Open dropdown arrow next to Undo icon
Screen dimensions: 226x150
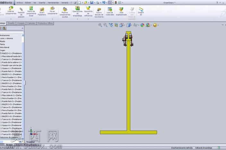tap(107, 3)
